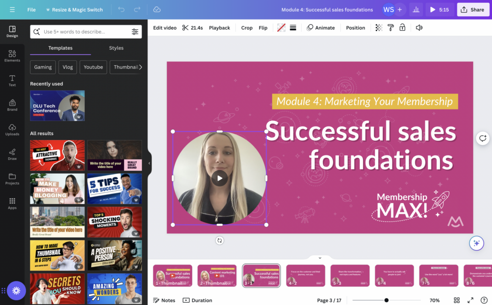This screenshot has height=305, width=492.
Task: Collapse the page timeline with the down arrow
Action: [320, 258]
